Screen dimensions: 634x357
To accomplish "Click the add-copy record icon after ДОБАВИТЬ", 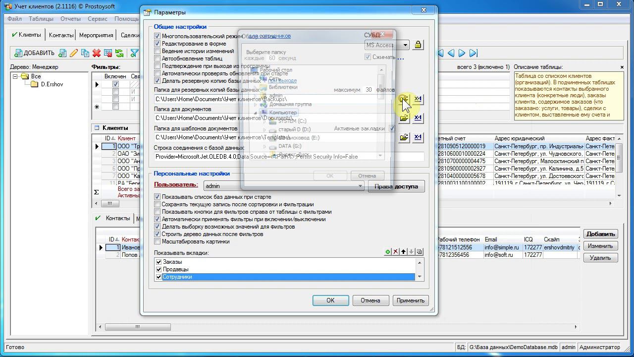I will 62,53.
